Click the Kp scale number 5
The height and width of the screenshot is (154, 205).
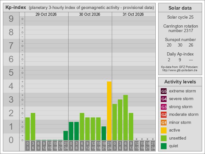coord(11,73)
